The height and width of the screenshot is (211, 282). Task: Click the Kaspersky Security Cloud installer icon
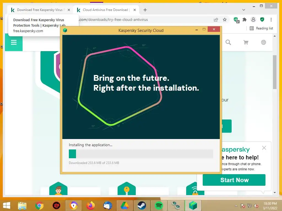point(65,30)
